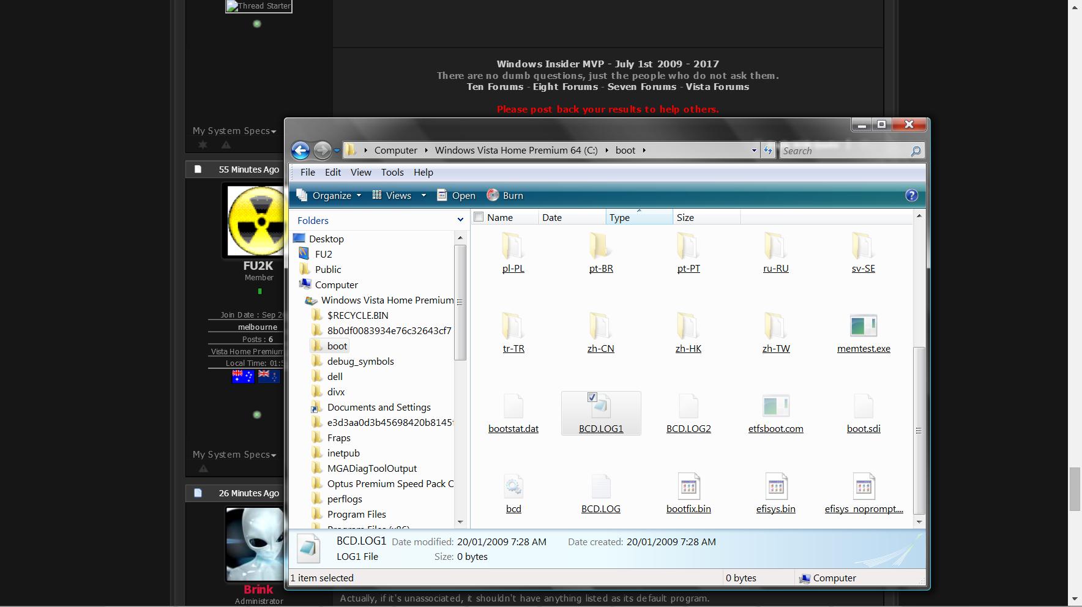Viewport: 1082px width, 607px height.
Task: Open the pl-PL language folder
Action: [513, 245]
